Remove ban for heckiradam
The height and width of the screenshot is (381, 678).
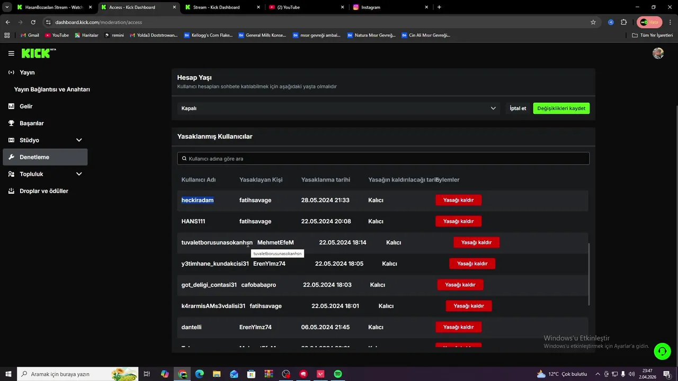coord(458,200)
